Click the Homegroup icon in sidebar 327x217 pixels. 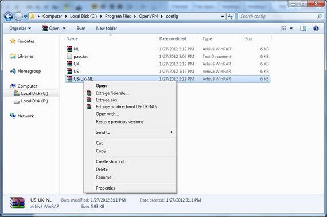tap(13, 71)
